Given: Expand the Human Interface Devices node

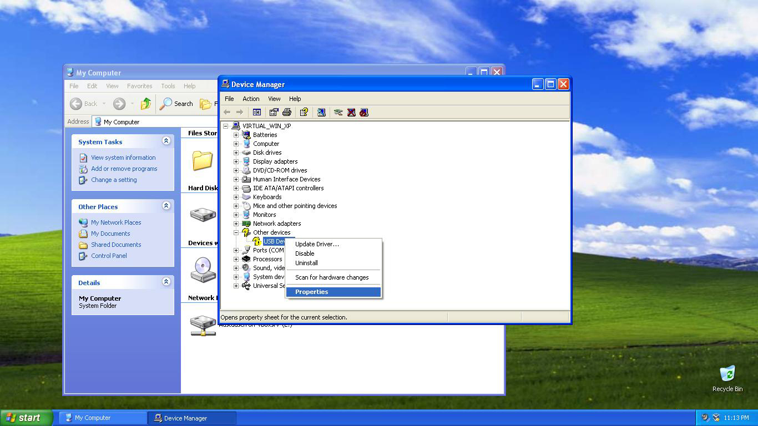Looking at the screenshot, I should pos(236,179).
